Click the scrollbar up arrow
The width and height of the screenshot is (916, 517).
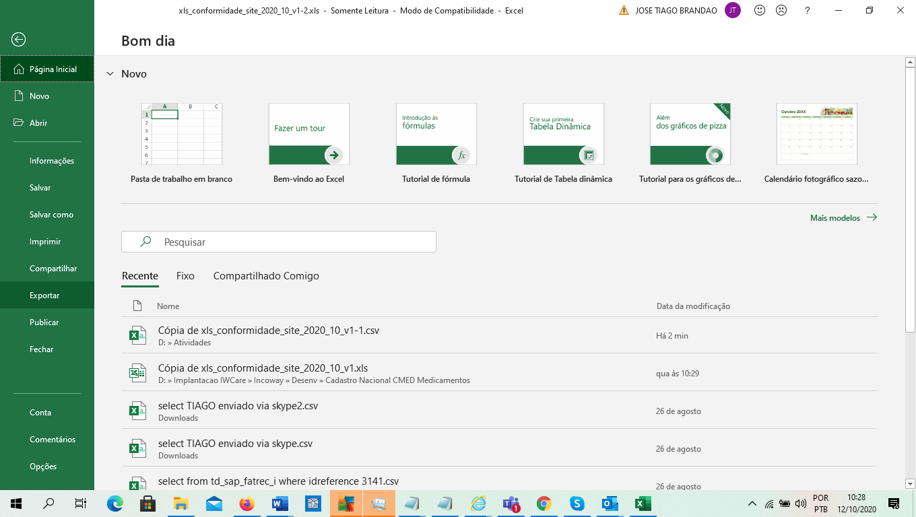pos(910,63)
